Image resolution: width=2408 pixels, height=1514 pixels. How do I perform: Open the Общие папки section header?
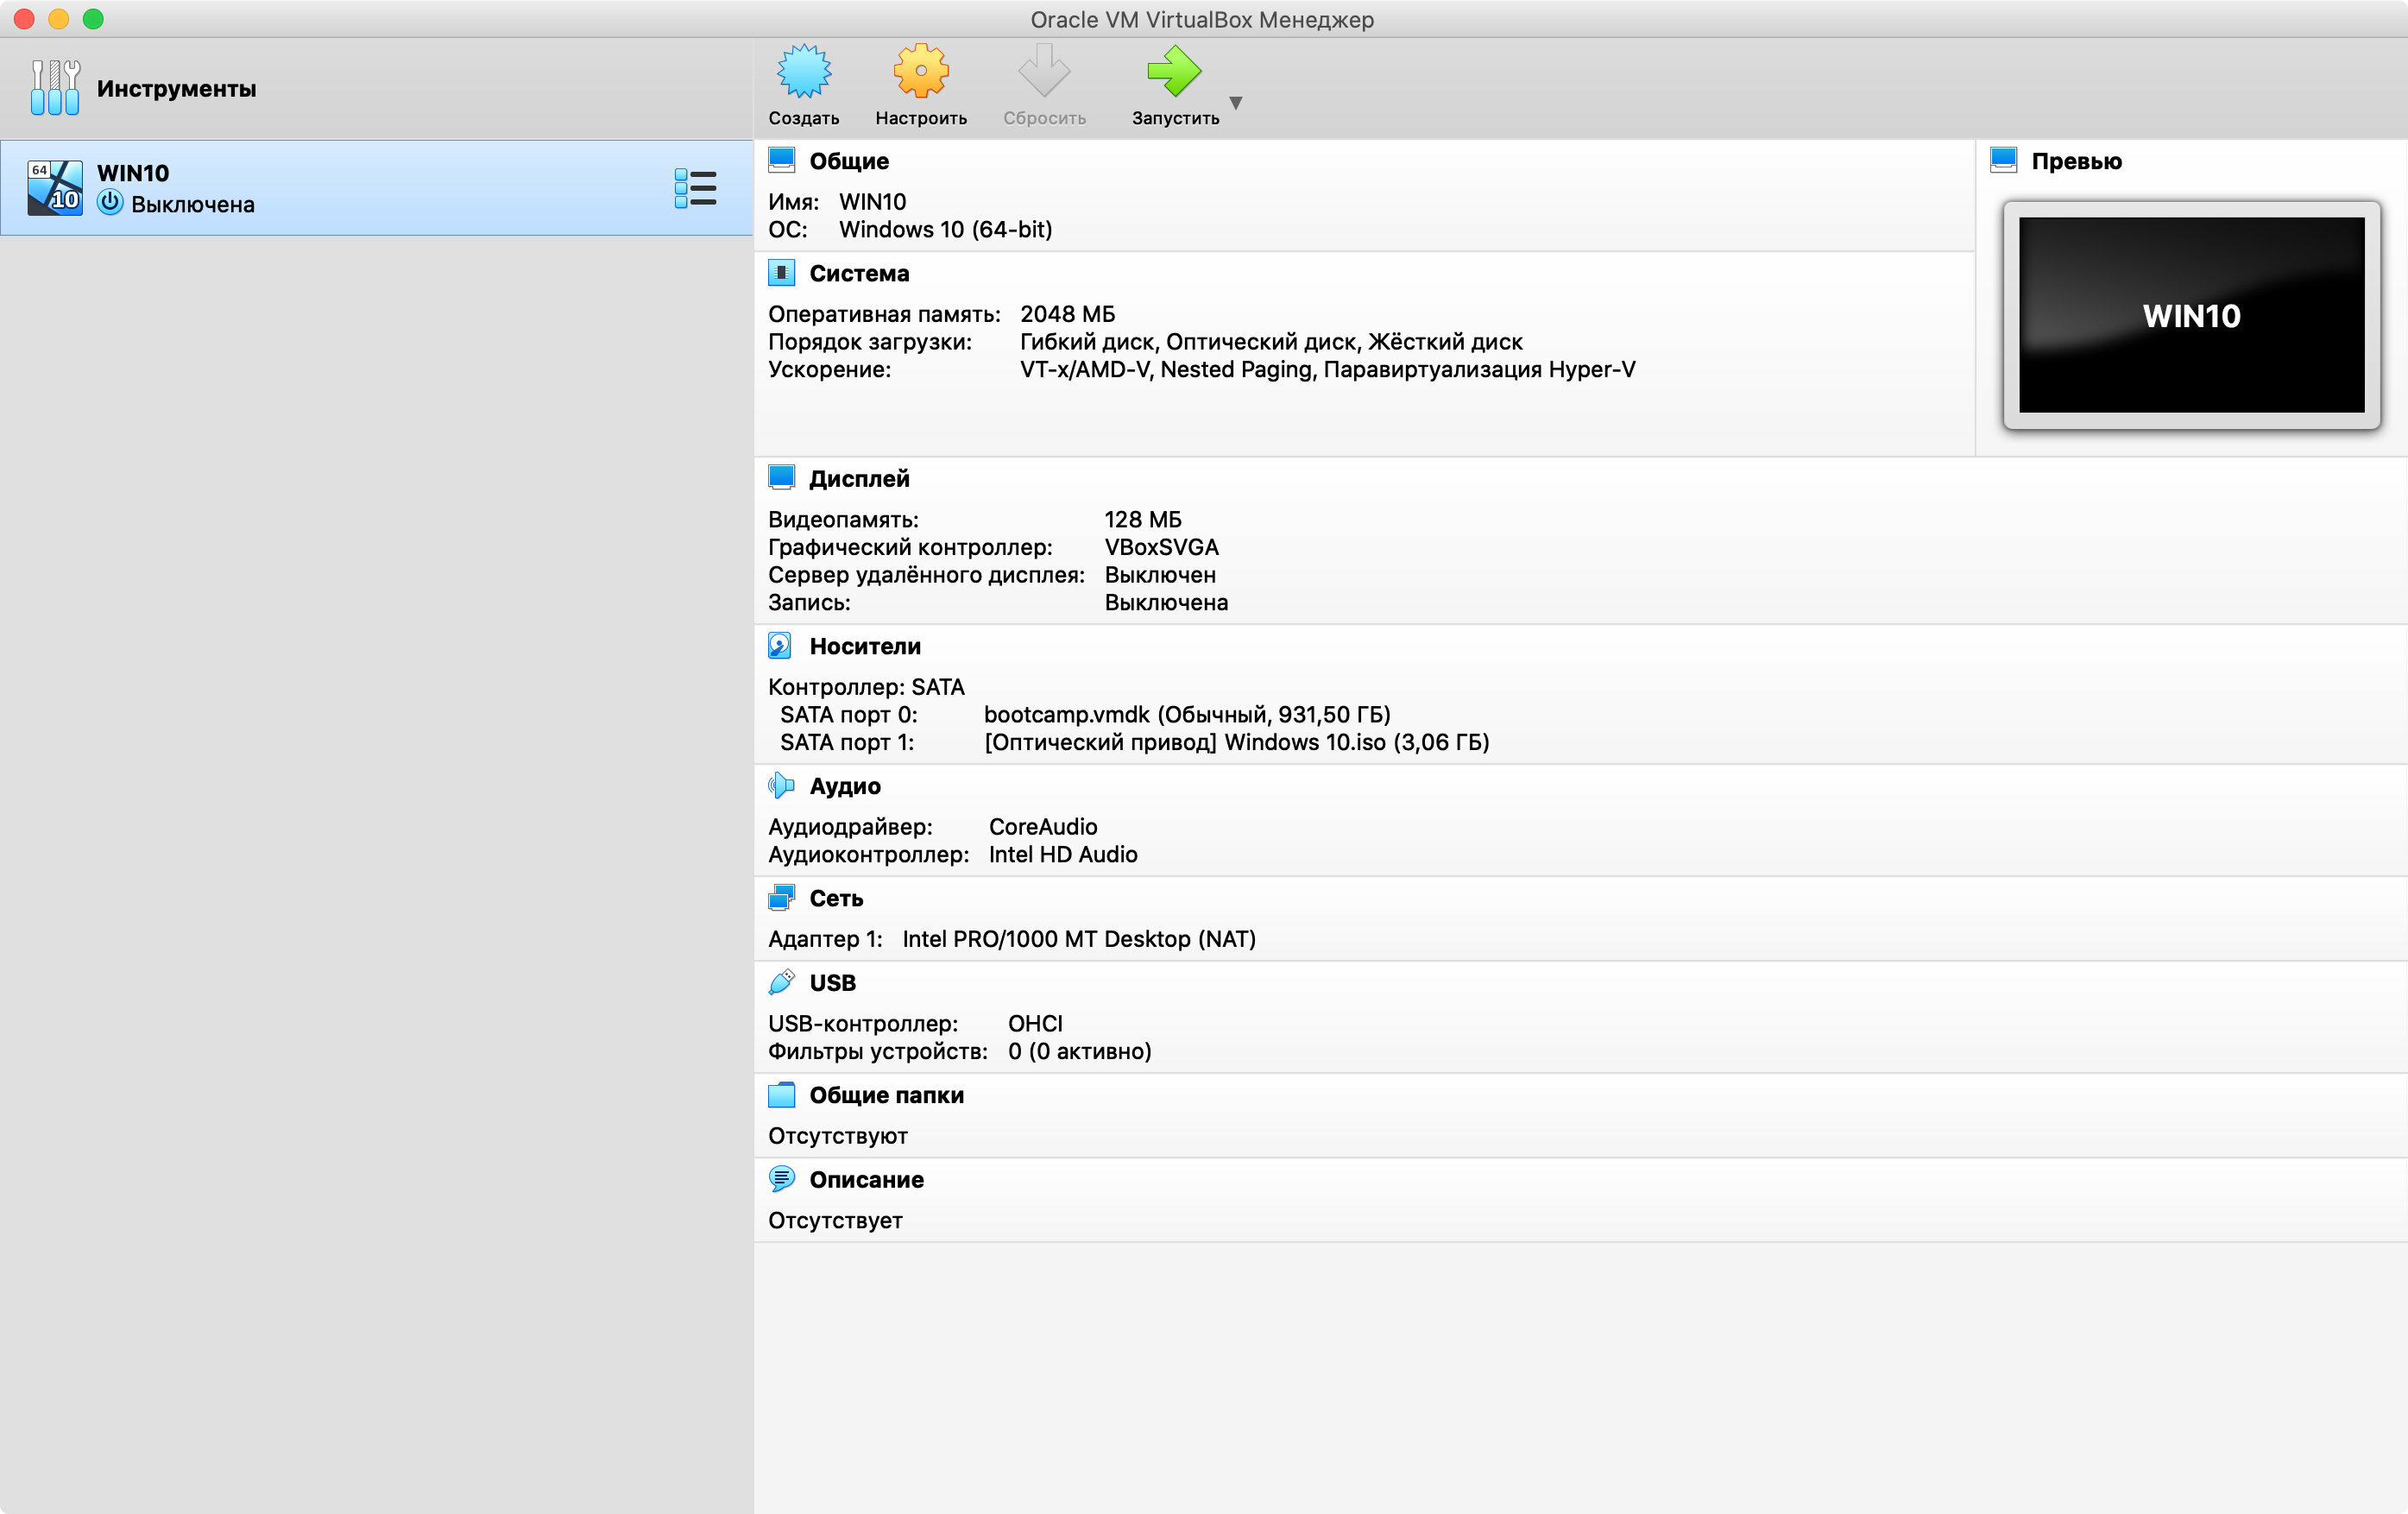point(886,1095)
